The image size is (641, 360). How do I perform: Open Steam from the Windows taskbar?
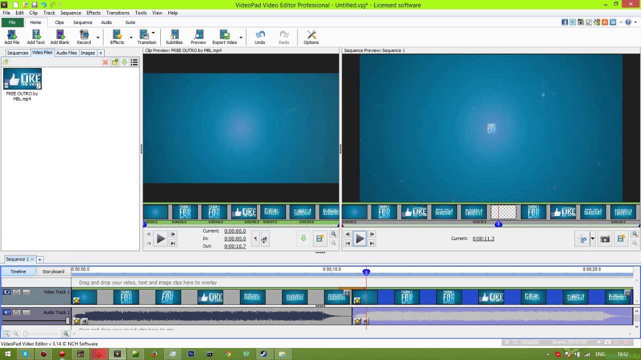pyautogui.click(x=263, y=354)
